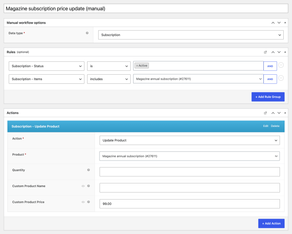292x234 pixels.
Task: Click the 'Actions' panel heading
Action: click(x=13, y=113)
